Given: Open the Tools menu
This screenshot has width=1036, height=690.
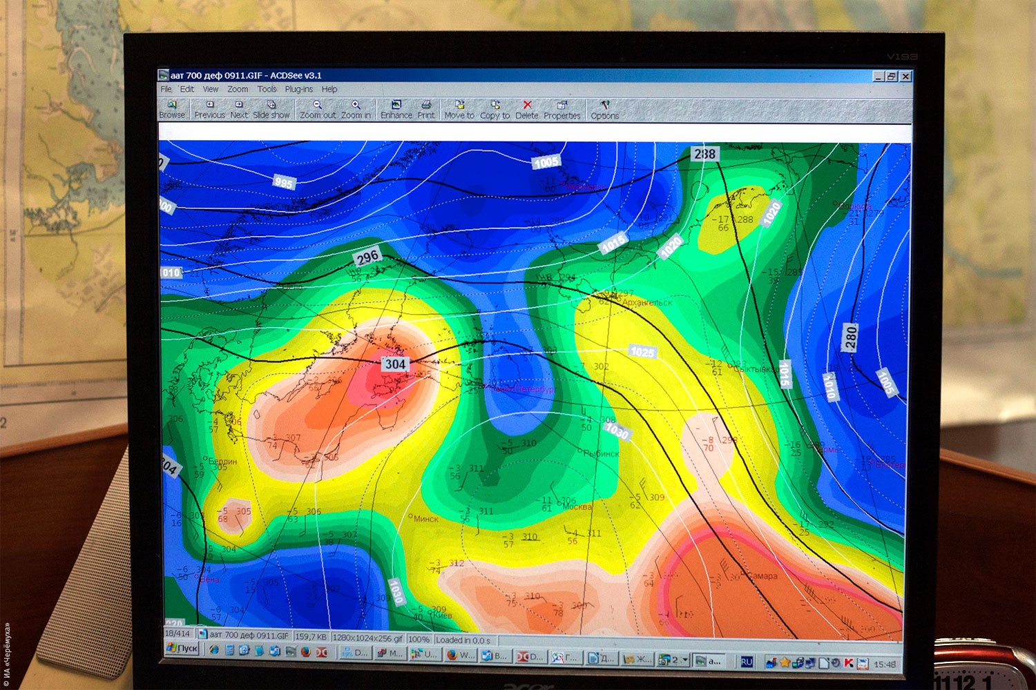Looking at the screenshot, I should pyautogui.click(x=267, y=89).
